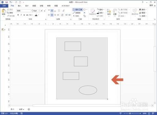The height and width of the screenshot is (115, 157).
Task: Click the Find (查找) binoculars icon
Action: [x=140, y=9]
